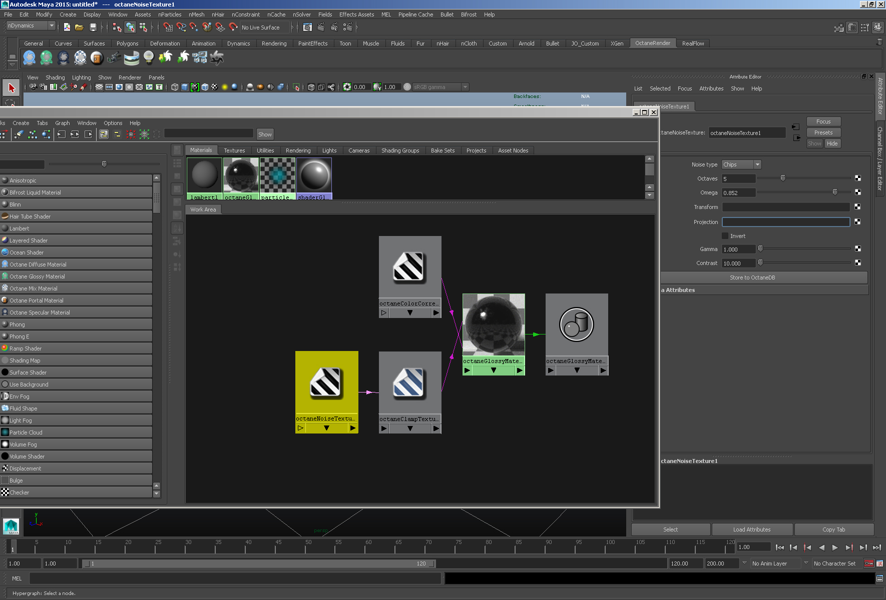This screenshot has height=600, width=886.
Task: Open the Script Editor icon
Action: click(x=879, y=578)
